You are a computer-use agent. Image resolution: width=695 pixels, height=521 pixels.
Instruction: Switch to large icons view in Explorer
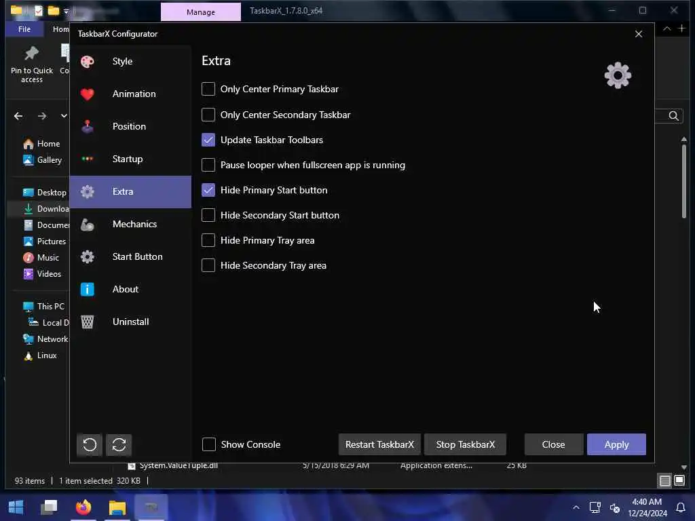pos(679,480)
